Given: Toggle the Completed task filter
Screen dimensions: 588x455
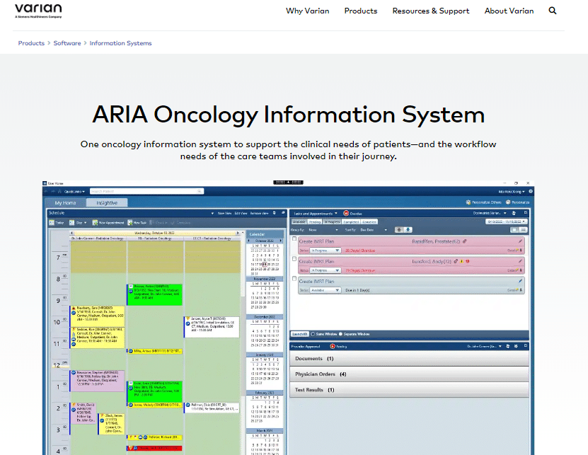Looking at the screenshot, I should [352, 221].
